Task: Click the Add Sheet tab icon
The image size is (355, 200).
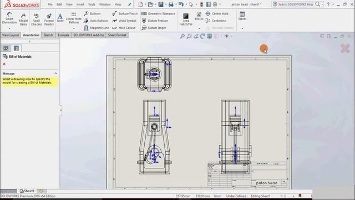Action: click(42, 191)
